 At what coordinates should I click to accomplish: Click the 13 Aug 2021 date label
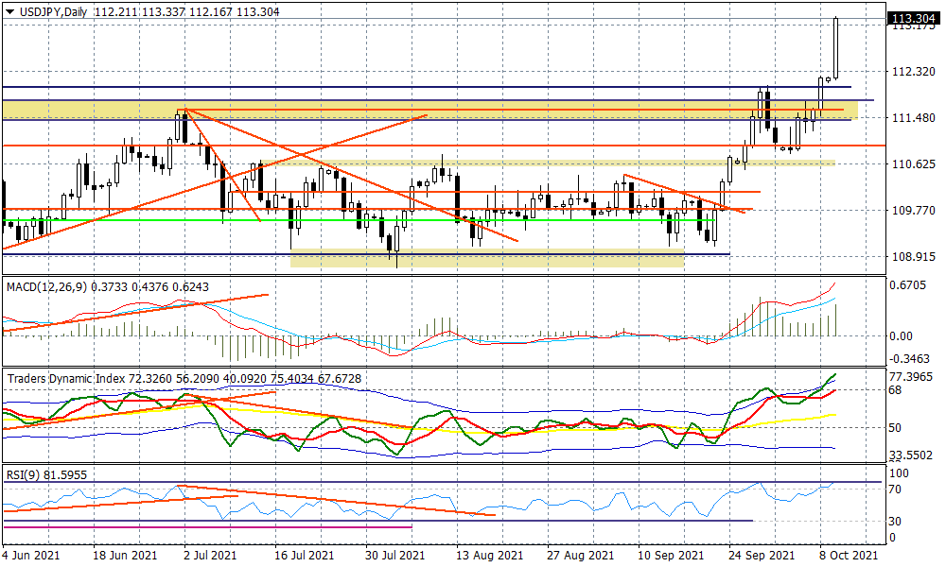coord(489,555)
